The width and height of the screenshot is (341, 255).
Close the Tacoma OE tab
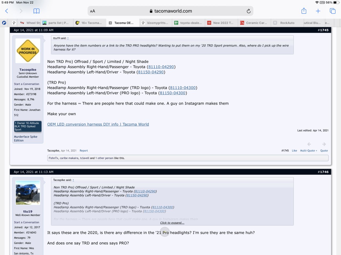(x=110, y=23)
